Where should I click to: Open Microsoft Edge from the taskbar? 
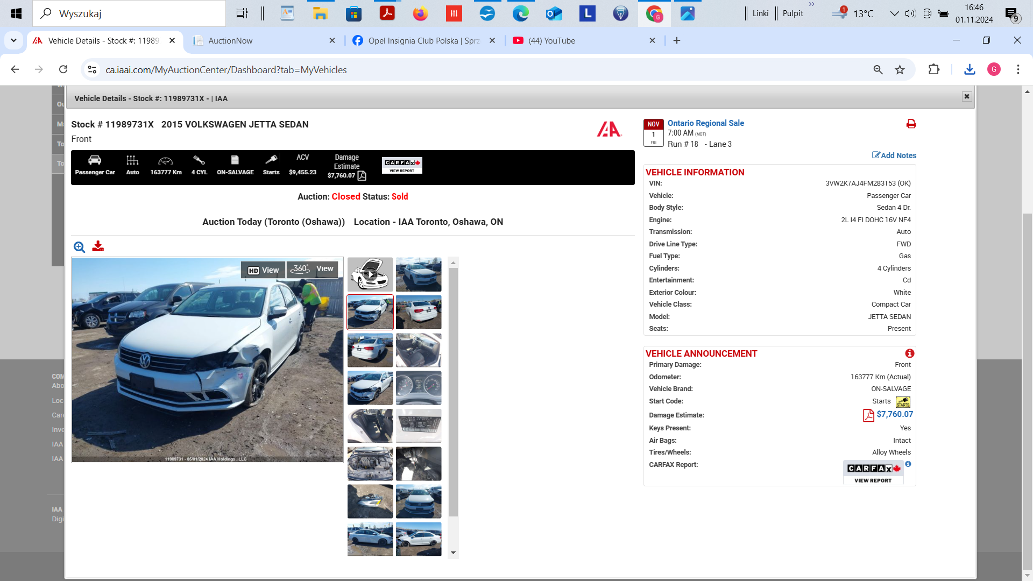520,13
